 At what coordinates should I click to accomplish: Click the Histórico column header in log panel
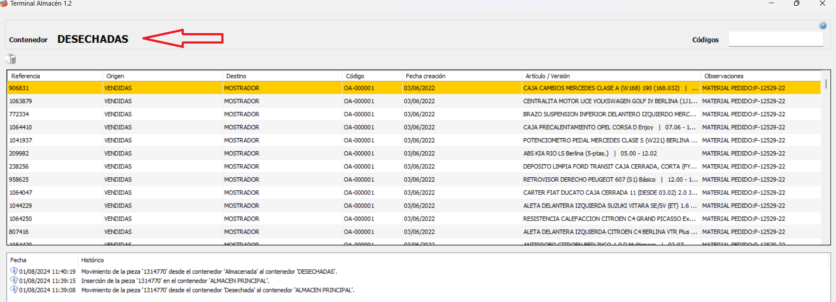tap(93, 260)
